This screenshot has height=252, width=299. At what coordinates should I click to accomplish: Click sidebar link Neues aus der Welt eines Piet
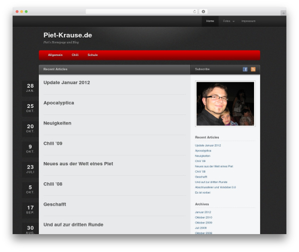tap(214, 166)
